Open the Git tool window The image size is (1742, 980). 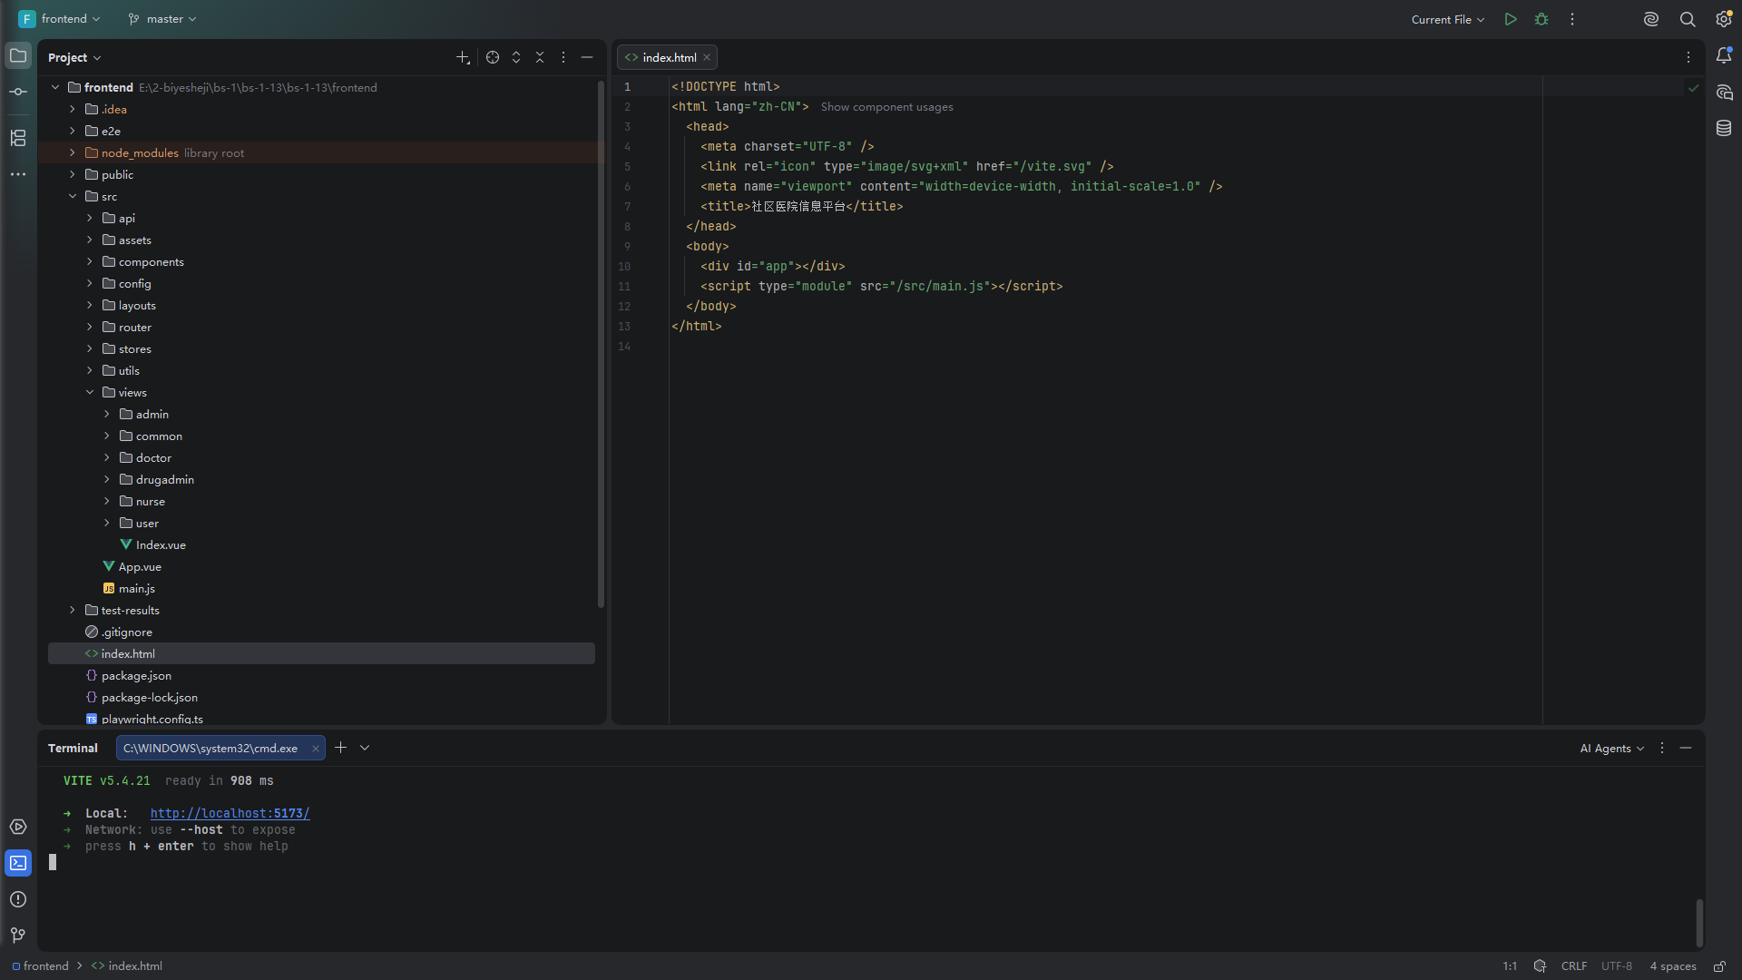tap(18, 936)
